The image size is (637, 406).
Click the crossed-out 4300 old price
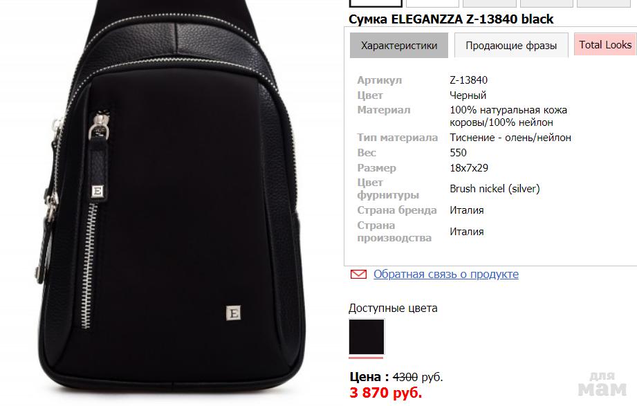405,377
